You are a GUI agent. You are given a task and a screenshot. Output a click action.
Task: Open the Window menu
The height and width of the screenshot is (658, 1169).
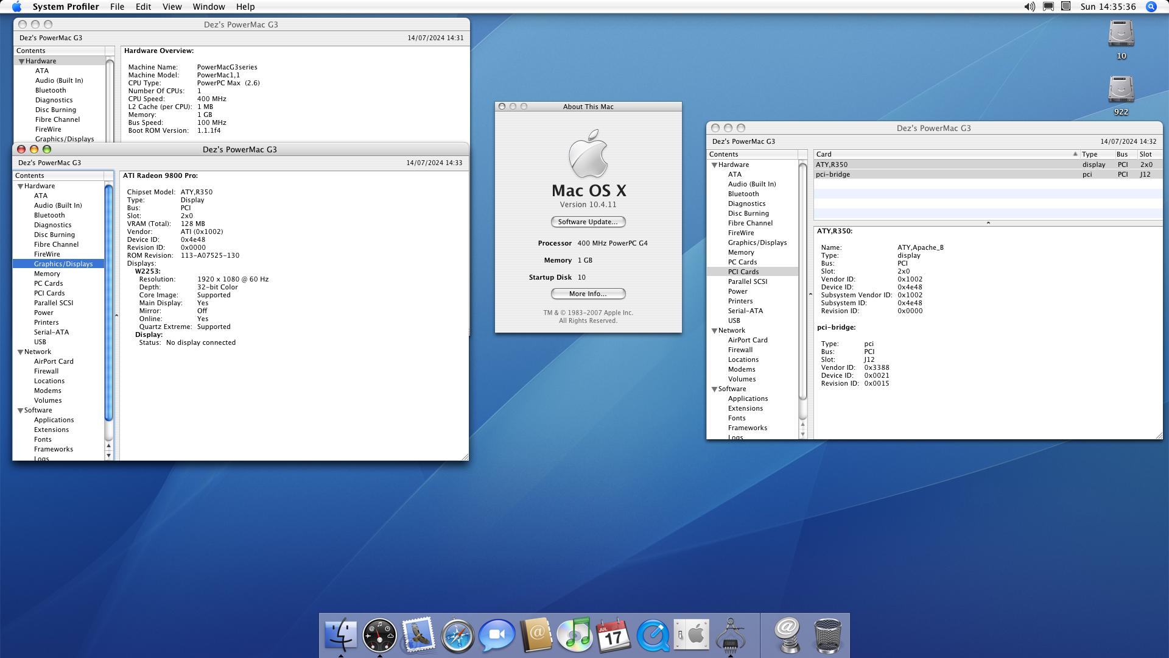[208, 7]
